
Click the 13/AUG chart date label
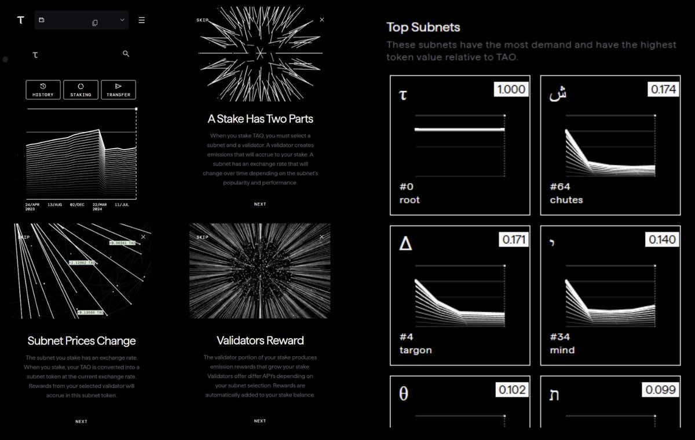tap(55, 205)
